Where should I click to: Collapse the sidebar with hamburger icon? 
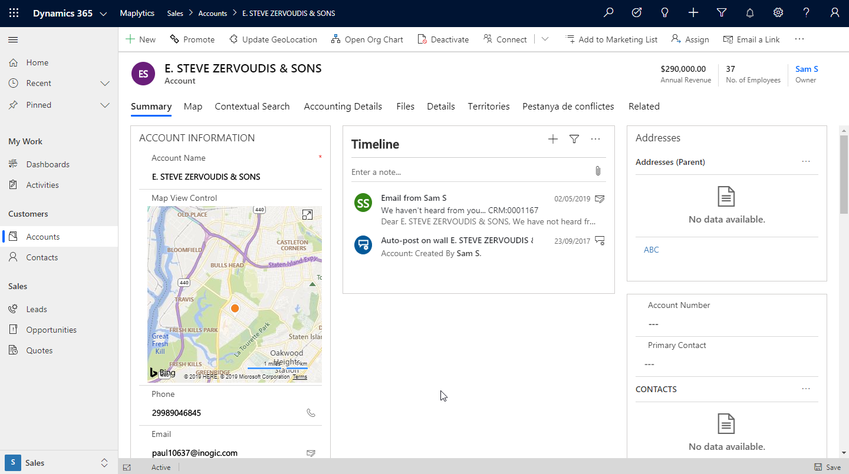pyautogui.click(x=13, y=39)
